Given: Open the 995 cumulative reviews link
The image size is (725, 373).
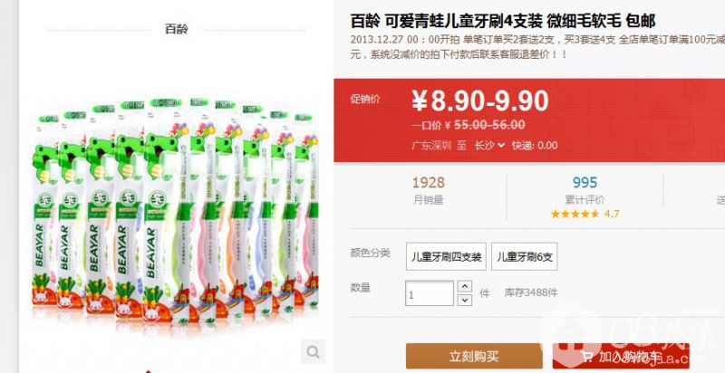Looking at the screenshot, I should pos(585,182).
